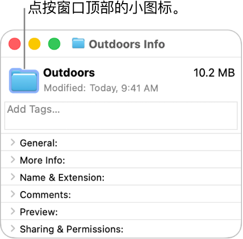Screen dimensions: 243x239
Task: Zoom window using the green button
Action: (x=54, y=44)
